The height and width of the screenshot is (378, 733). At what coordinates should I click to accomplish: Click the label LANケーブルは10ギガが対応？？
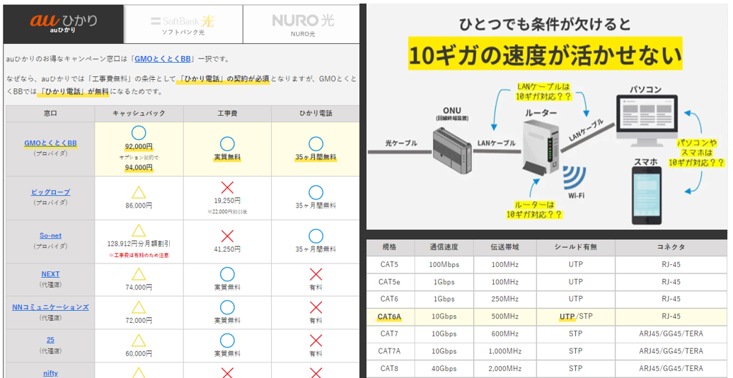pyautogui.click(x=543, y=91)
